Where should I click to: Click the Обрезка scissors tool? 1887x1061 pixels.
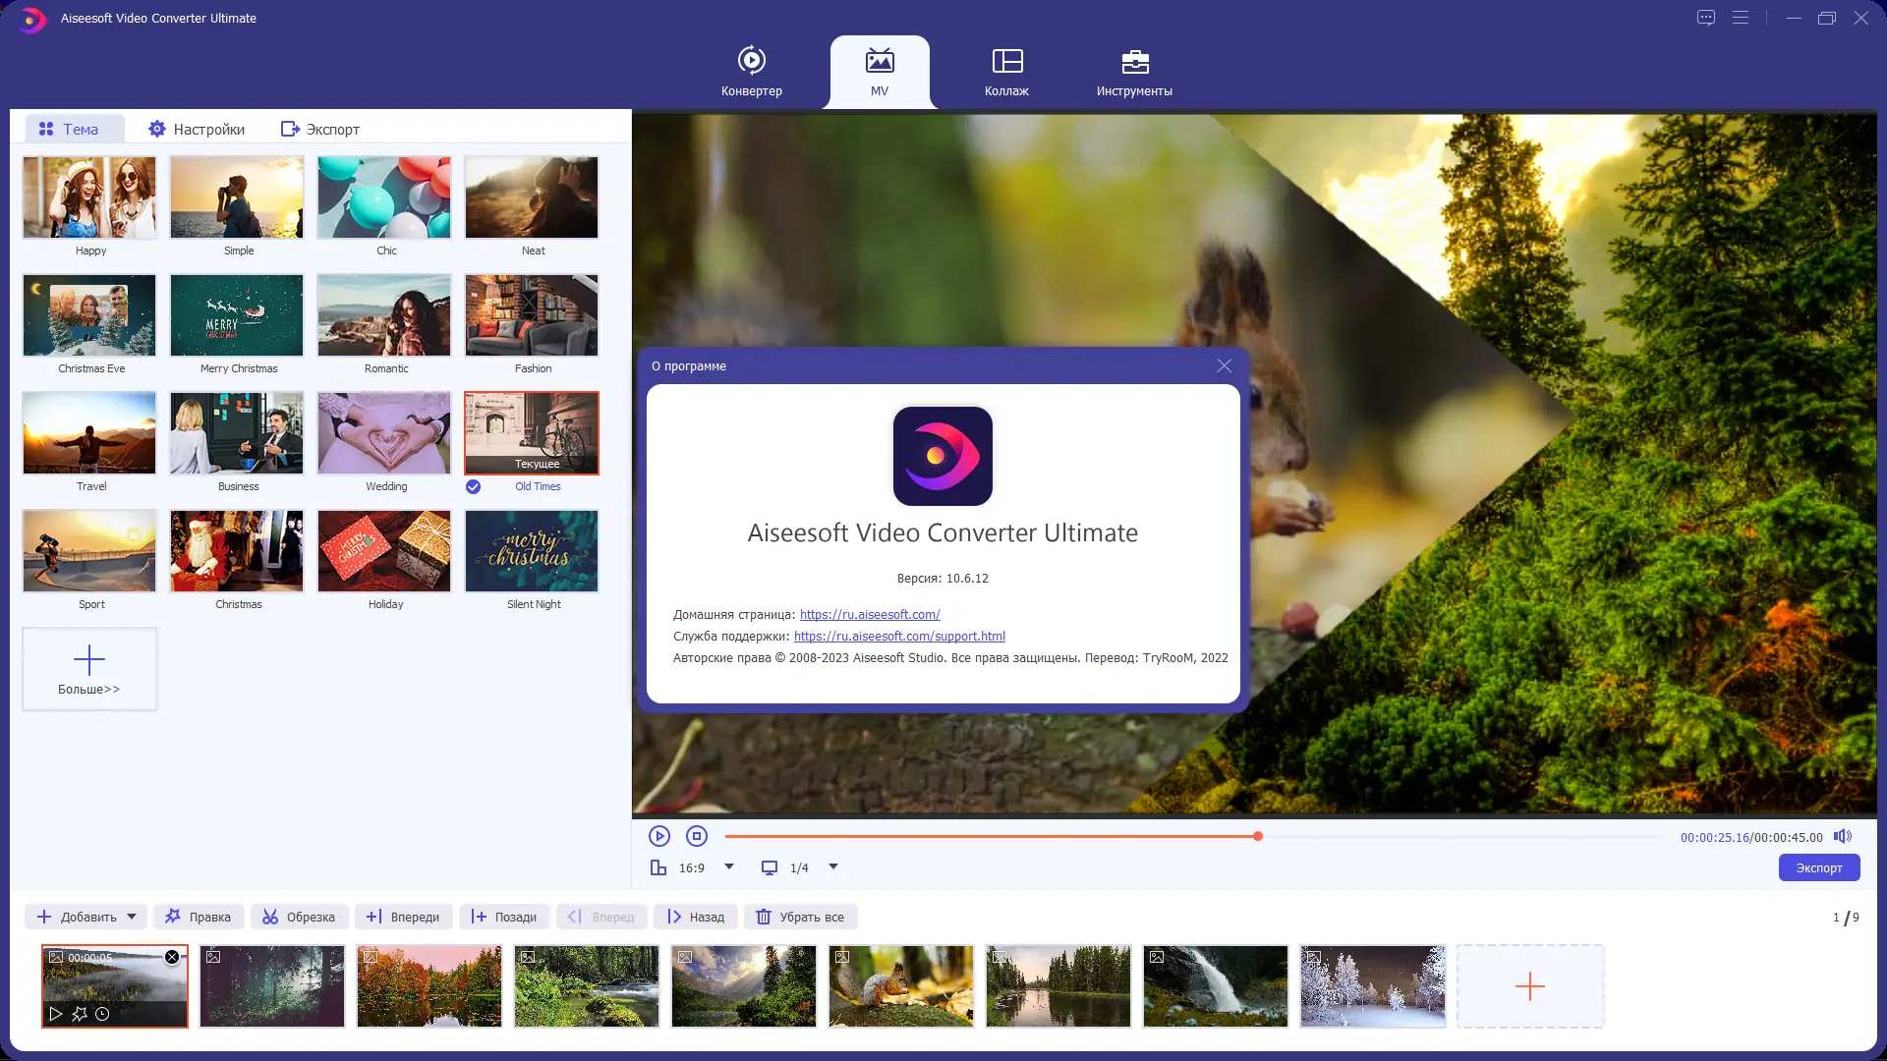pos(299,917)
